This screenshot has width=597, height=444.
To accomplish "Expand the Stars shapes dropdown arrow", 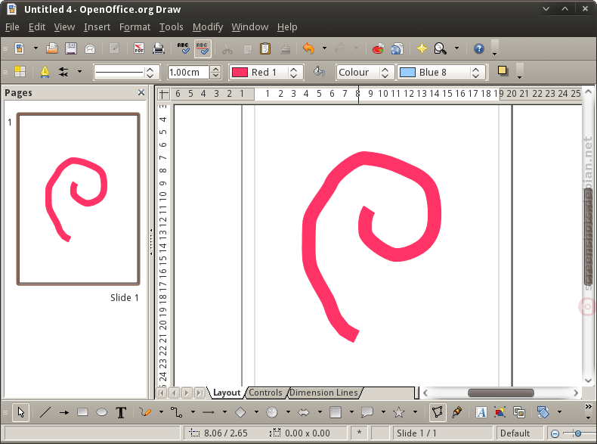I will 415,412.
